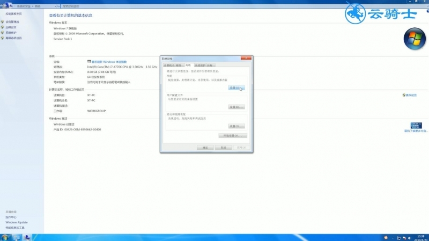429x241 pixels.
Task: Open 操作中心 link at bottom left
Action: [11, 217]
